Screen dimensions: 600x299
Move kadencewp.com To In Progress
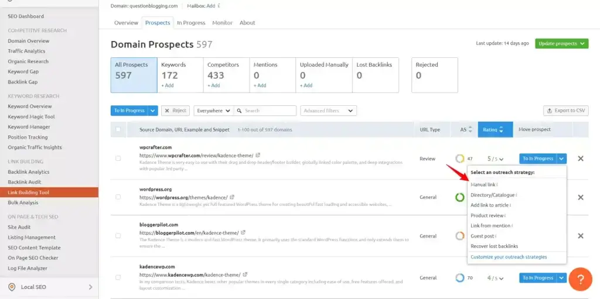tap(538, 277)
